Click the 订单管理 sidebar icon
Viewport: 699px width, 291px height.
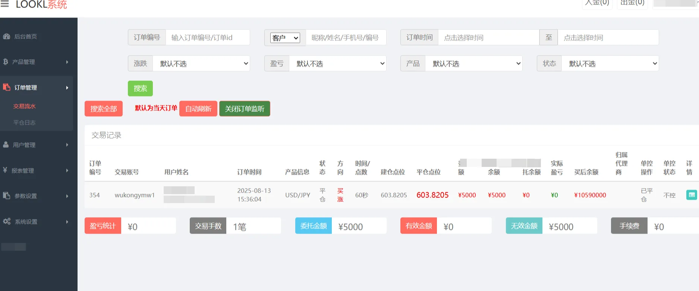7,87
